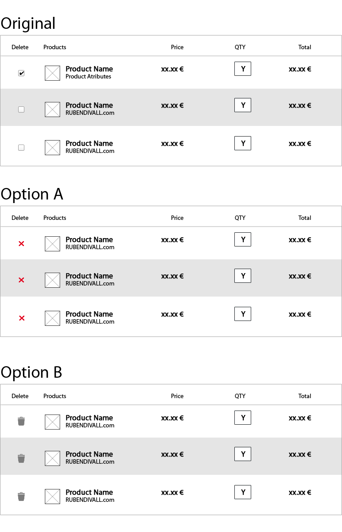Image resolution: width=342 pixels, height=532 pixels.
Task: Click trash icon in last Option B row
Action: point(21,497)
